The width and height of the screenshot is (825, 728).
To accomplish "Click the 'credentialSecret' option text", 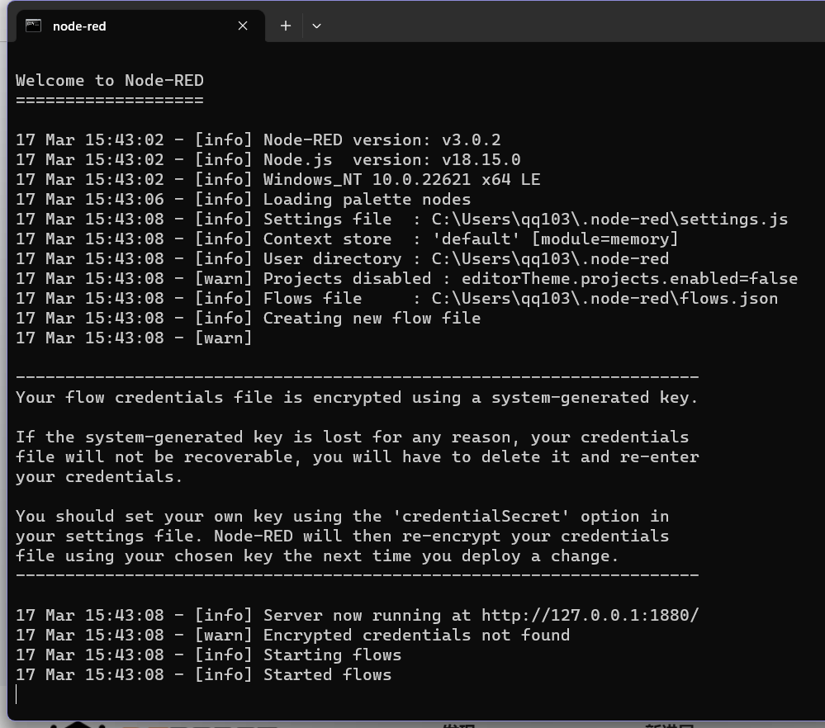I will 481,517.
